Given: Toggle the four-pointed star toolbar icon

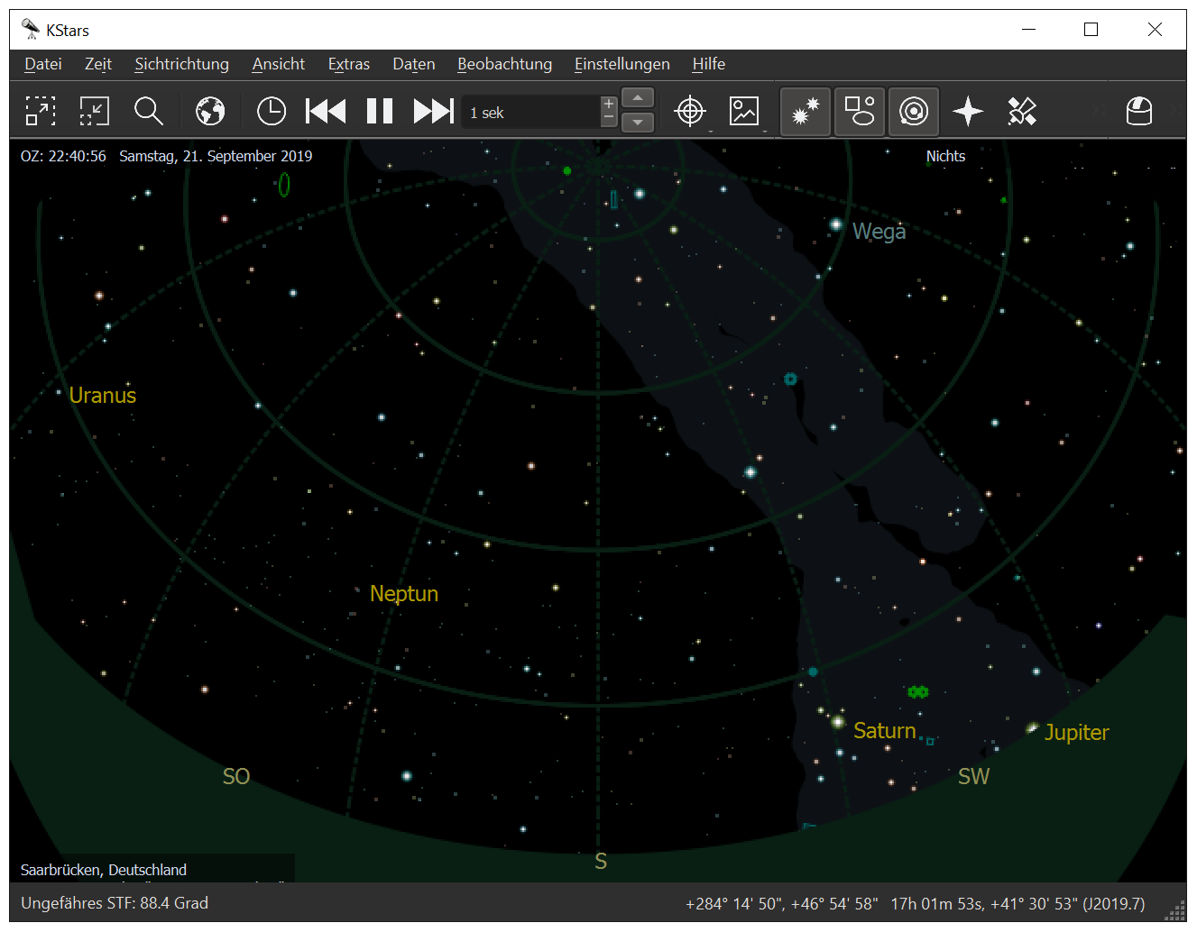Looking at the screenshot, I should [968, 111].
